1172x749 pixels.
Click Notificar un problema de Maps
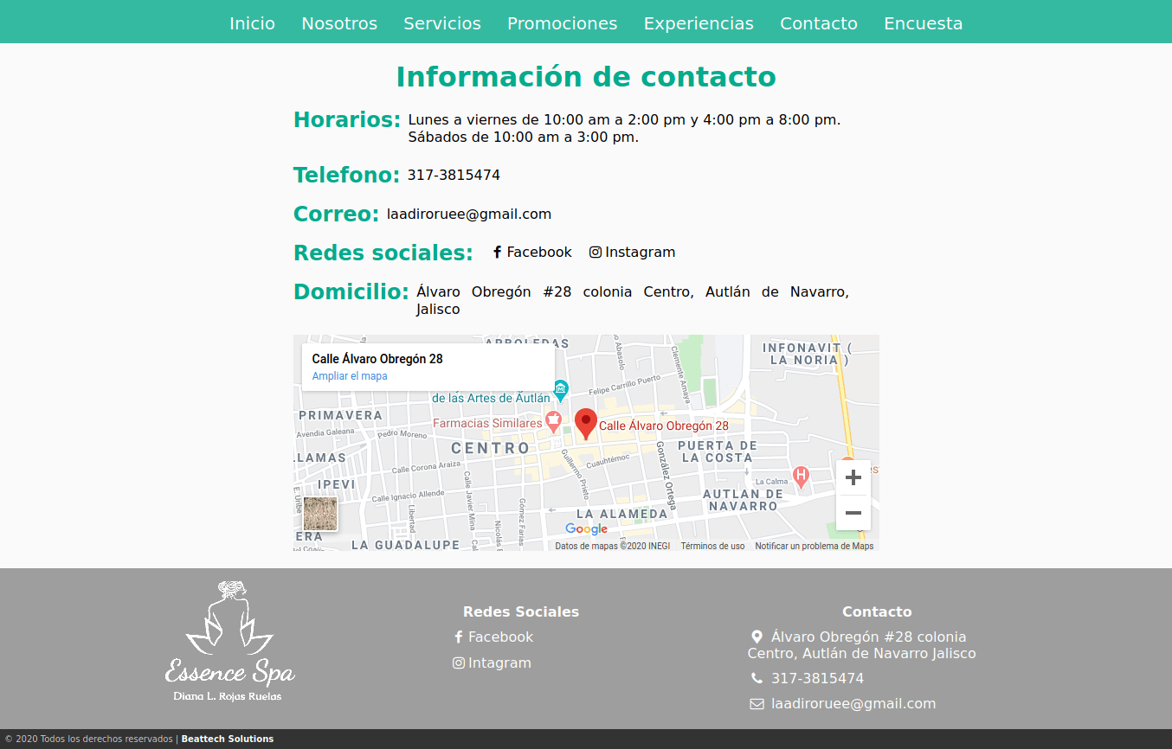(x=814, y=546)
